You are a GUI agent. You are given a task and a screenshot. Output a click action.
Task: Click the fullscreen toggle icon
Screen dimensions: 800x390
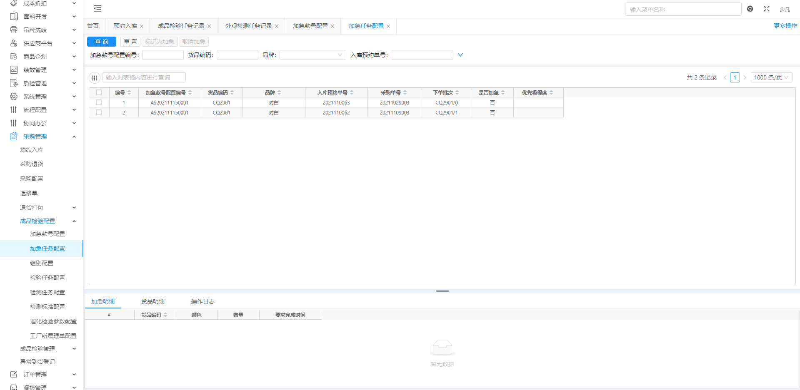pyautogui.click(x=767, y=9)
